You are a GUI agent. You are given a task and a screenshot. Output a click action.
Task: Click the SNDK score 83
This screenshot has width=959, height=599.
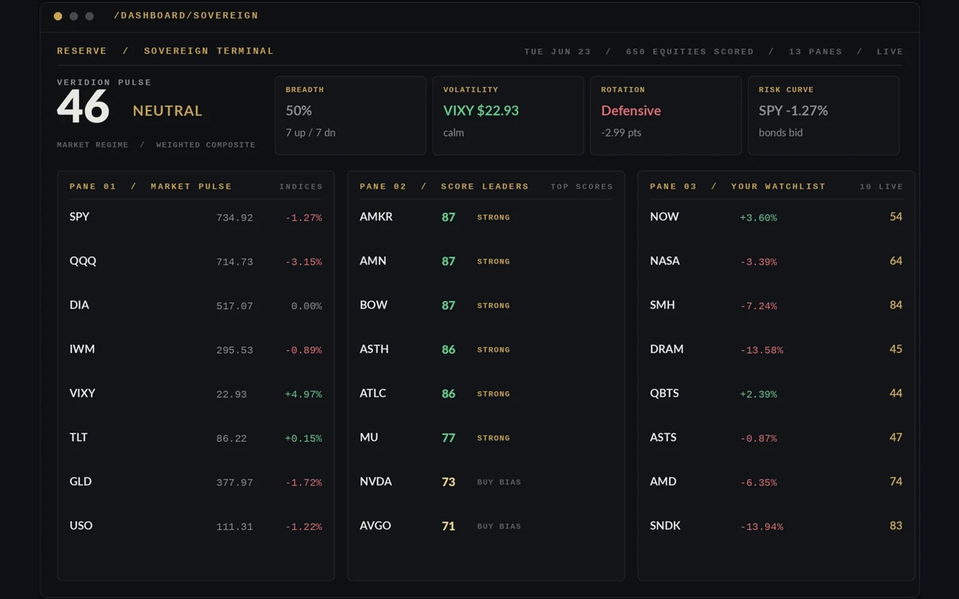tap(895, 525)
